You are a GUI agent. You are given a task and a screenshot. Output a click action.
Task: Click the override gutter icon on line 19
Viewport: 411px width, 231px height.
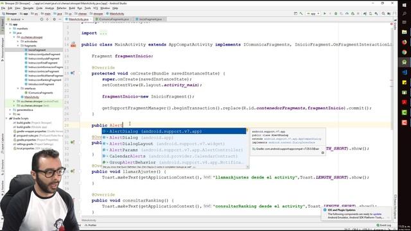73,73
